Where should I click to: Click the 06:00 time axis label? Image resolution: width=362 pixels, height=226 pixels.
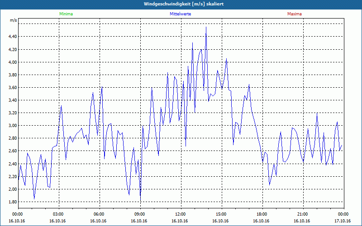100,214
